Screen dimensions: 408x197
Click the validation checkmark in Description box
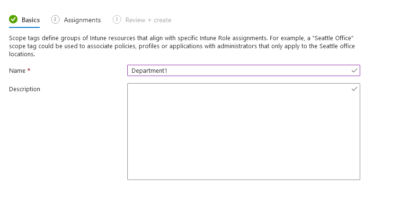(354, 89)
